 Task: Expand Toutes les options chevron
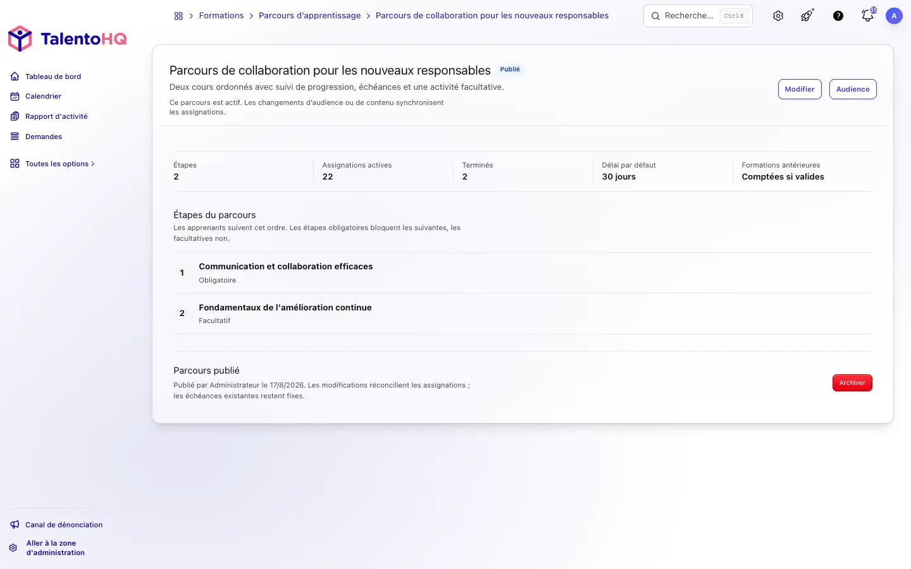coord(93,164)
